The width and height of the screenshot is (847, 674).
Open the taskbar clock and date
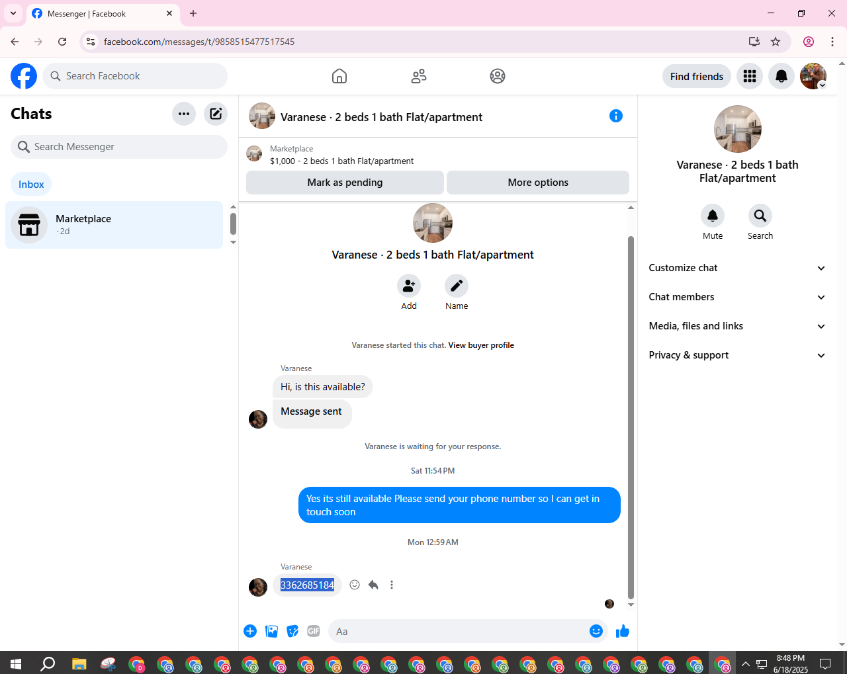click(x=791, y=663)
